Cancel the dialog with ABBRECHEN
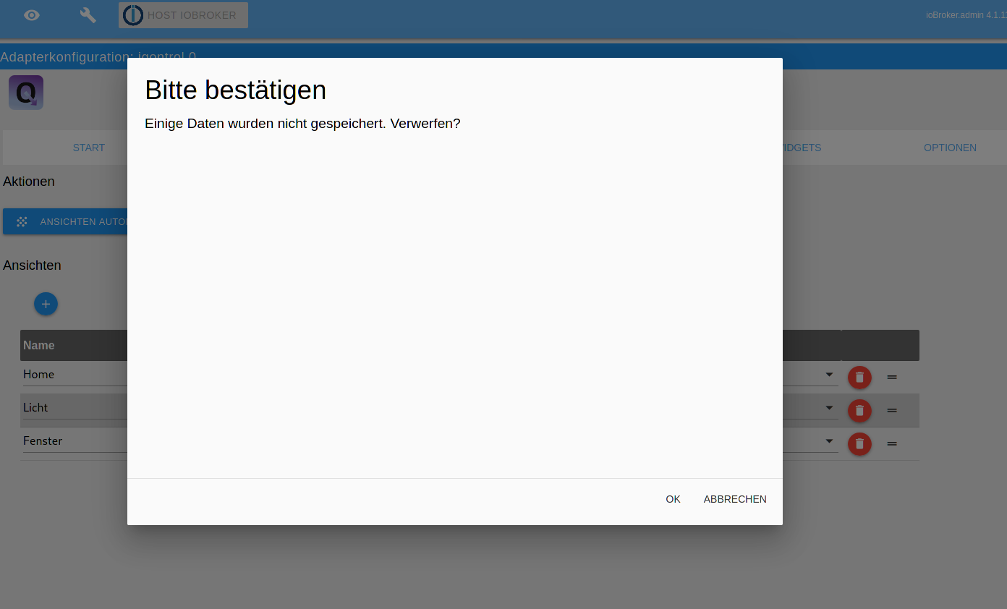 point(735,499)
